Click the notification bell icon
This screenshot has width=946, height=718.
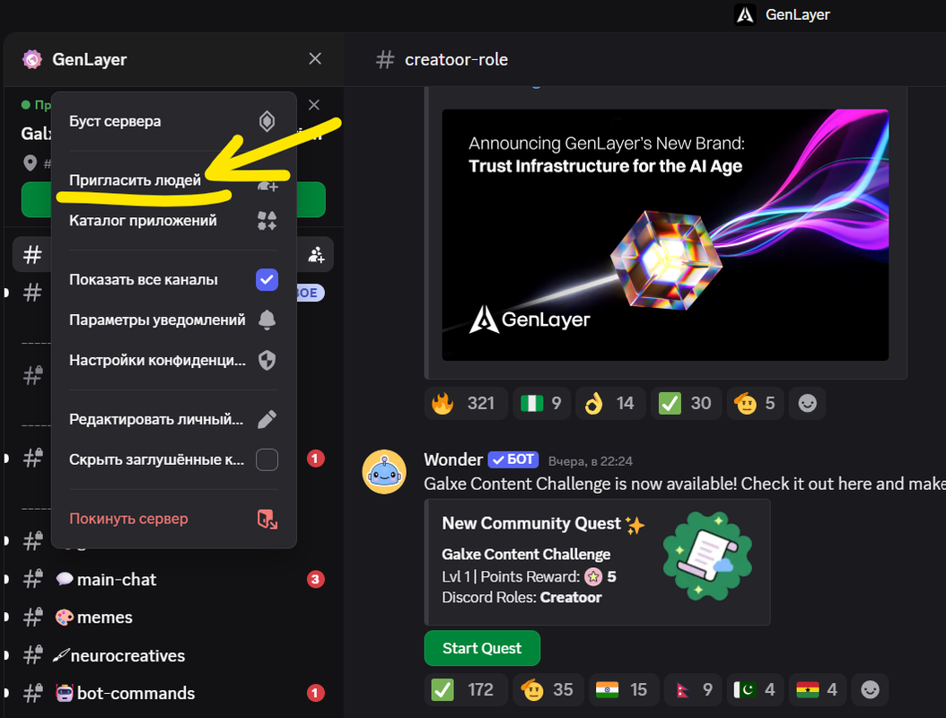[x=267, y=320]
